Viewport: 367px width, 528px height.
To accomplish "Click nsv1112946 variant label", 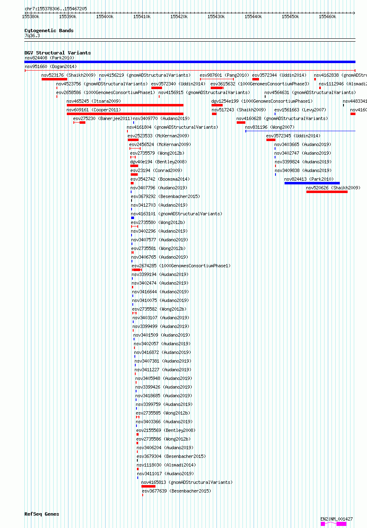I will click(343, 84).
